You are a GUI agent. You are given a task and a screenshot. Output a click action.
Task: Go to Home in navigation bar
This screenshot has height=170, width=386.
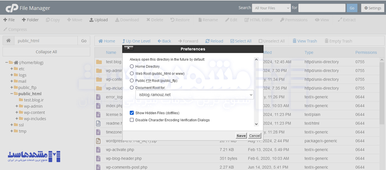coord(106,41)
